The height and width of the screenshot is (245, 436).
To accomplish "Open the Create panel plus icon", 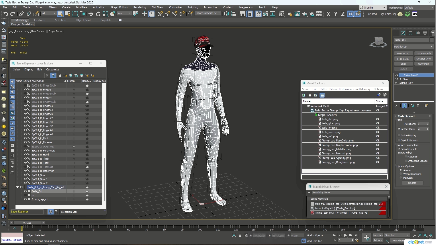I will point(396,33).
